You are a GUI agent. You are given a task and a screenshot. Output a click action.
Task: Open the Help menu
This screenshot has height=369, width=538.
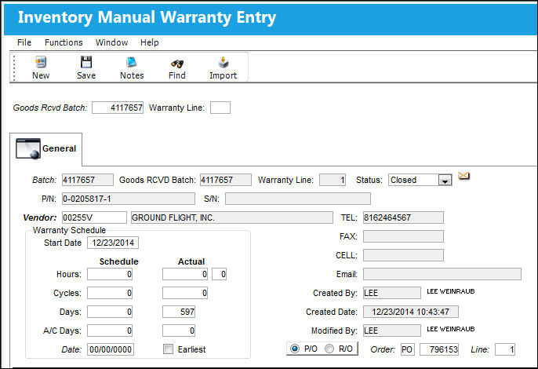[150, 42]
